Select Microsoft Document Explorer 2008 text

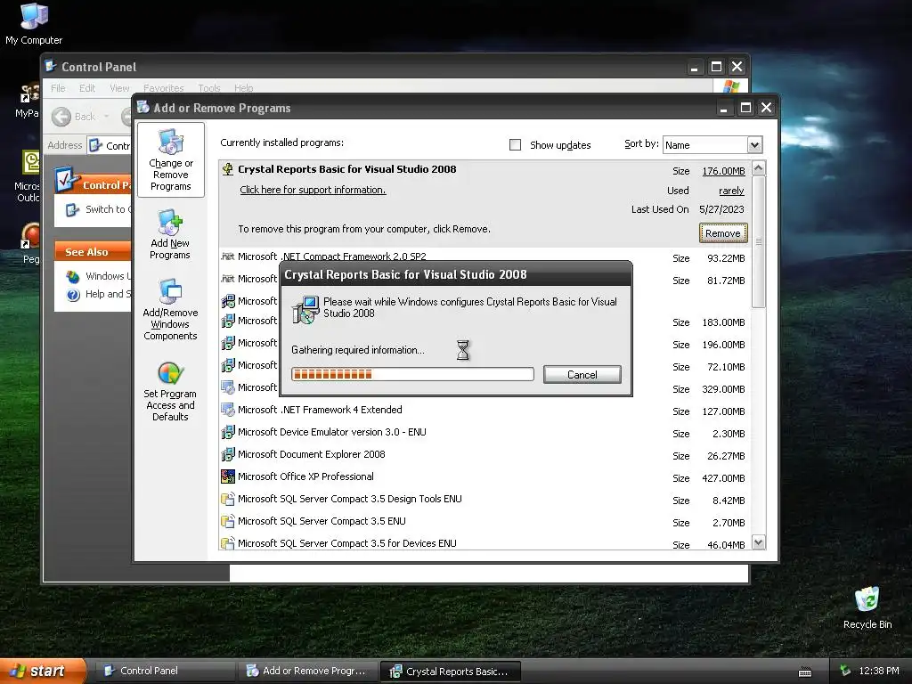tap(311, 455)
